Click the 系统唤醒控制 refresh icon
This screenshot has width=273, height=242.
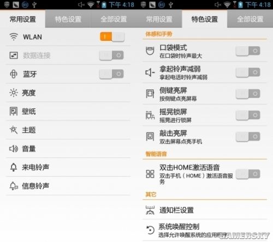(x=150, y=230)
